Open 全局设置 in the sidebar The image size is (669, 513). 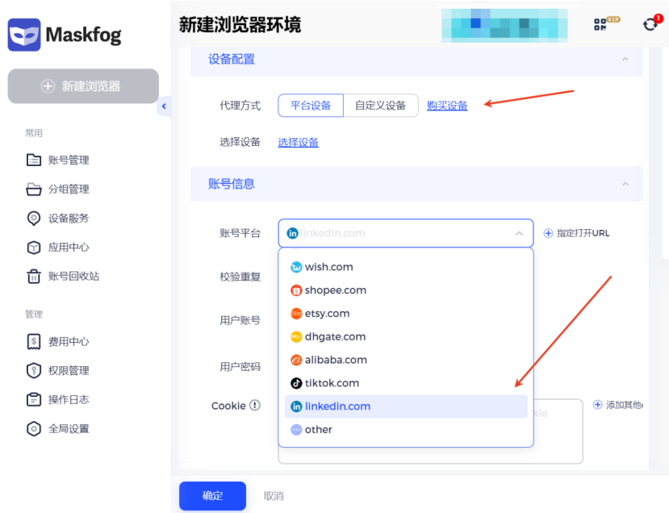68,428
